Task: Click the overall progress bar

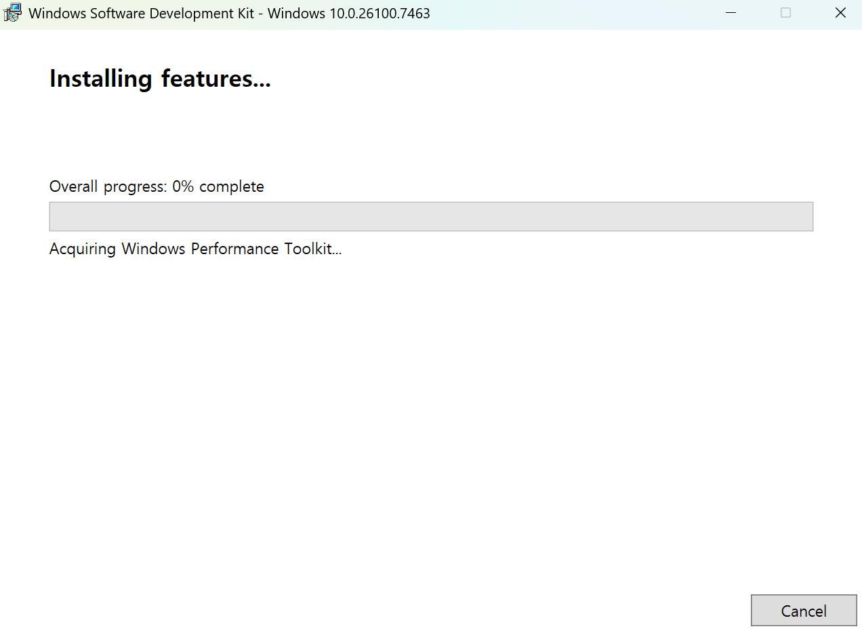Action: coord(431,216)
